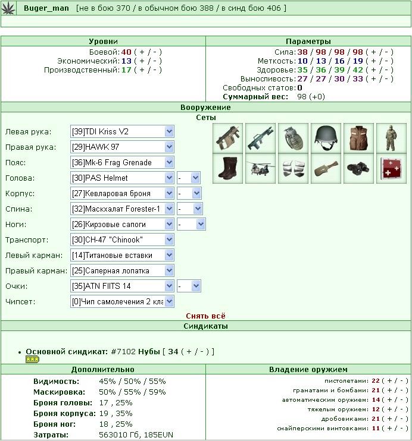
Task: Open the modifier dropdown next to Корпус
Action: tap(189, 193)
